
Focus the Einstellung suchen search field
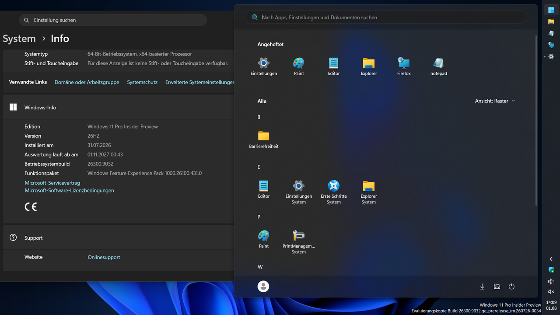coord(113,20)
